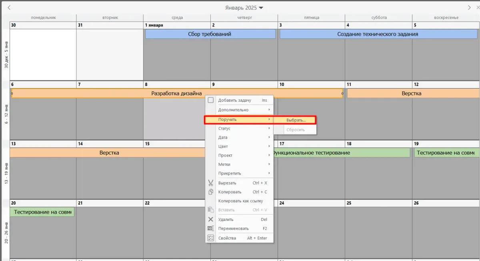Click the X icon beside Удалить
The width and height of the screenshot is (480, 261).
210,219
